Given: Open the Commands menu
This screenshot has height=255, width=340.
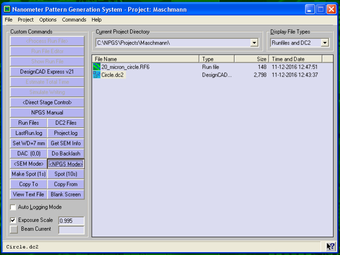Looking at the screenshot, I should [x=74, y=20].
